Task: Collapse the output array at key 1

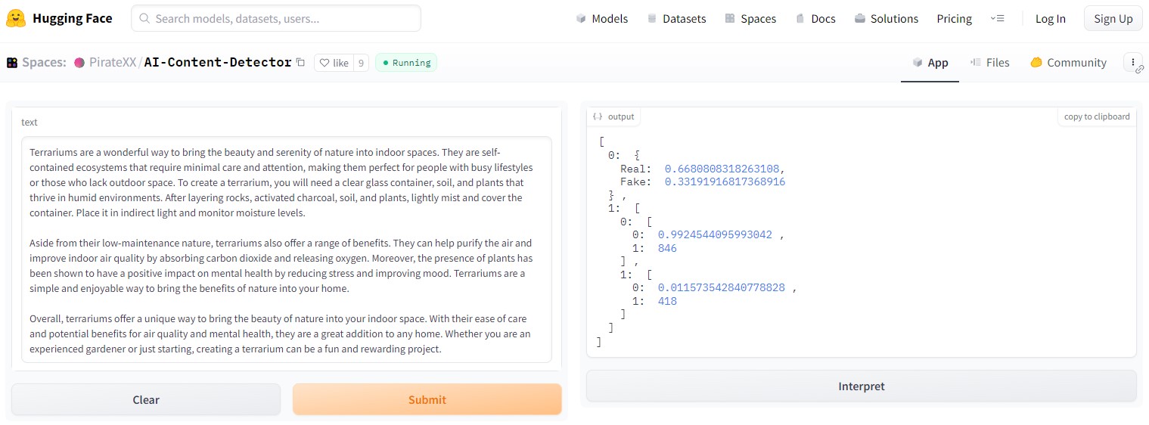Action: pos(637,208)
